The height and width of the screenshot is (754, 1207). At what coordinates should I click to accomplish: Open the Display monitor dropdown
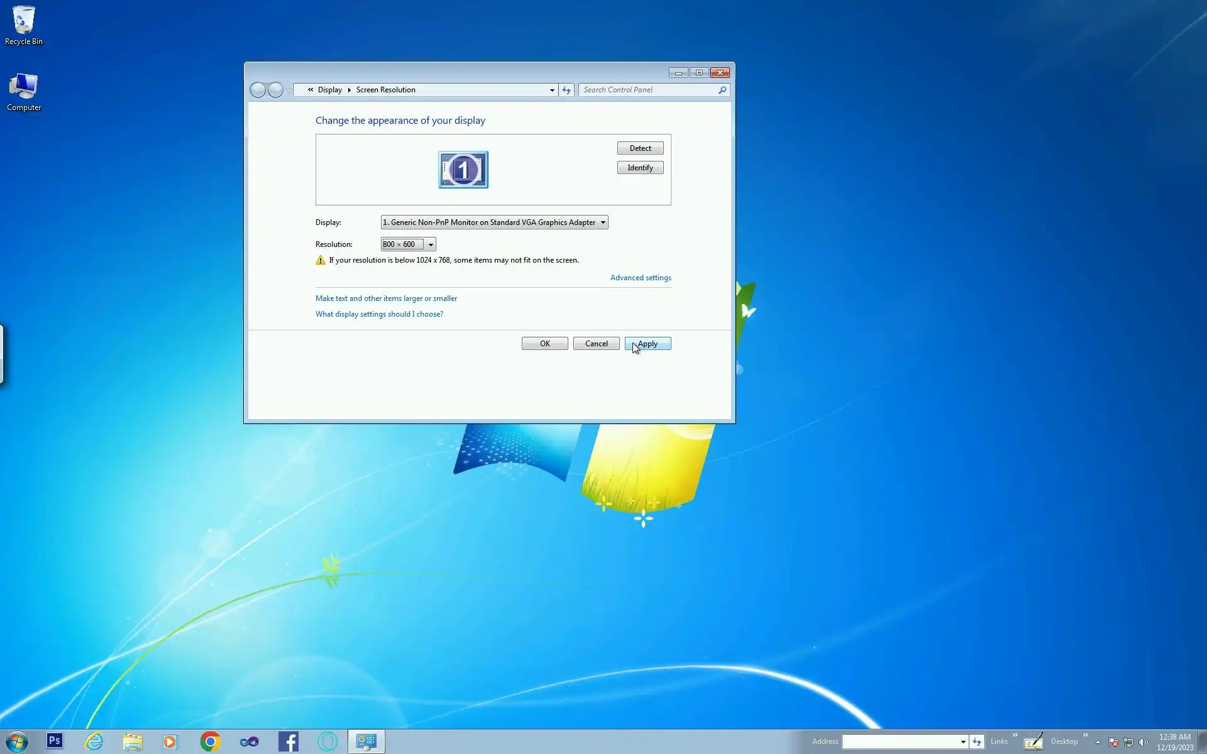(x=494, y=222)
